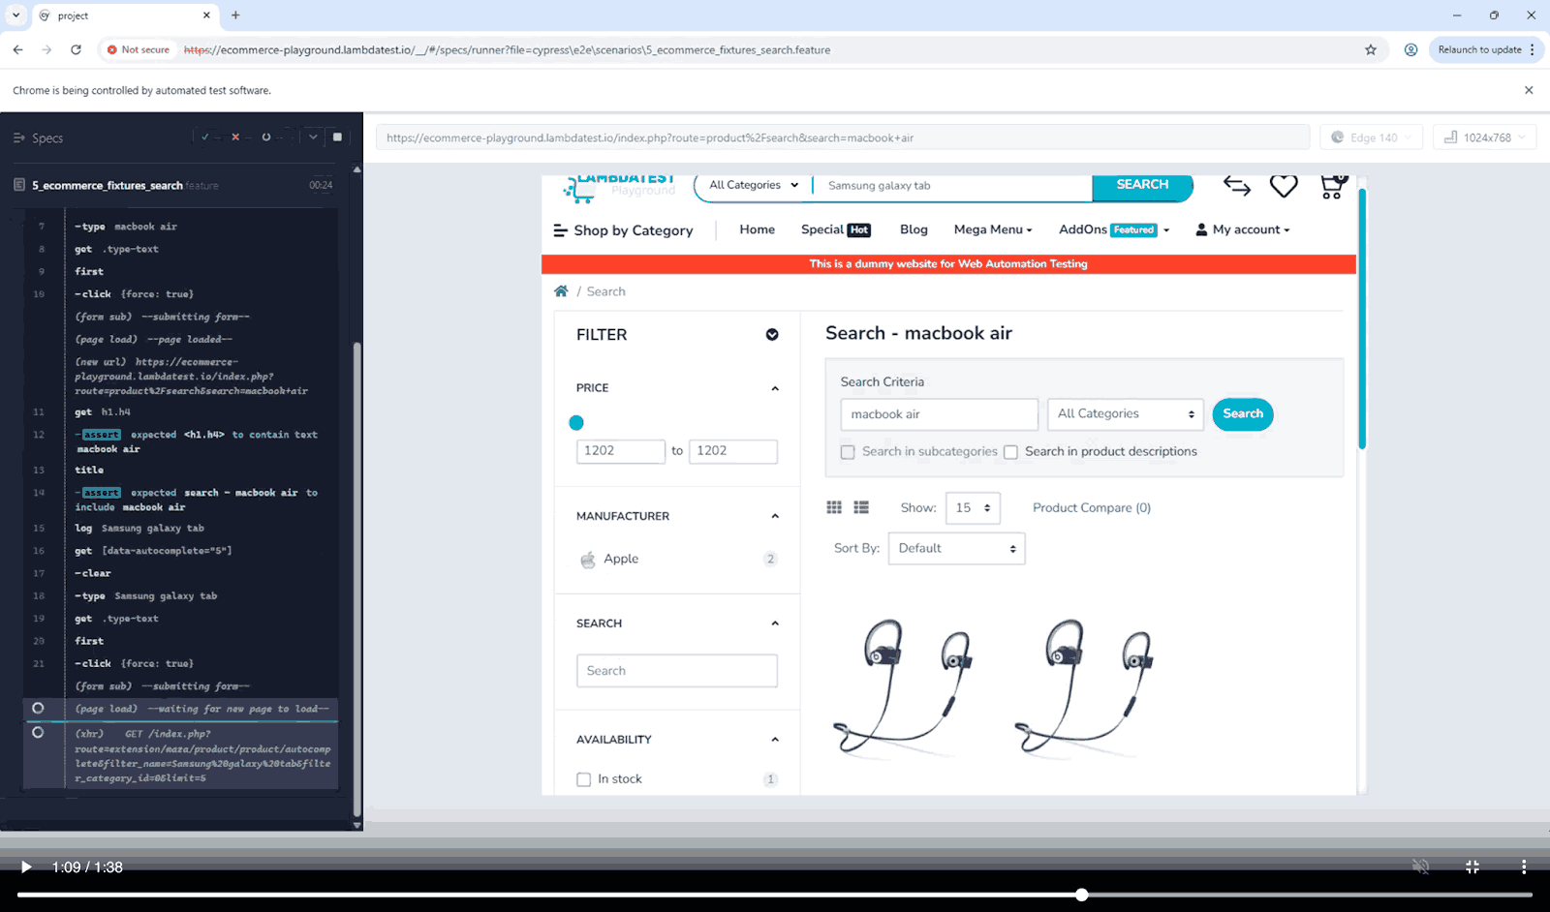This screenshot has width=1550, height=912.
Task: Switch to list view layout
Action: (861, 507)
